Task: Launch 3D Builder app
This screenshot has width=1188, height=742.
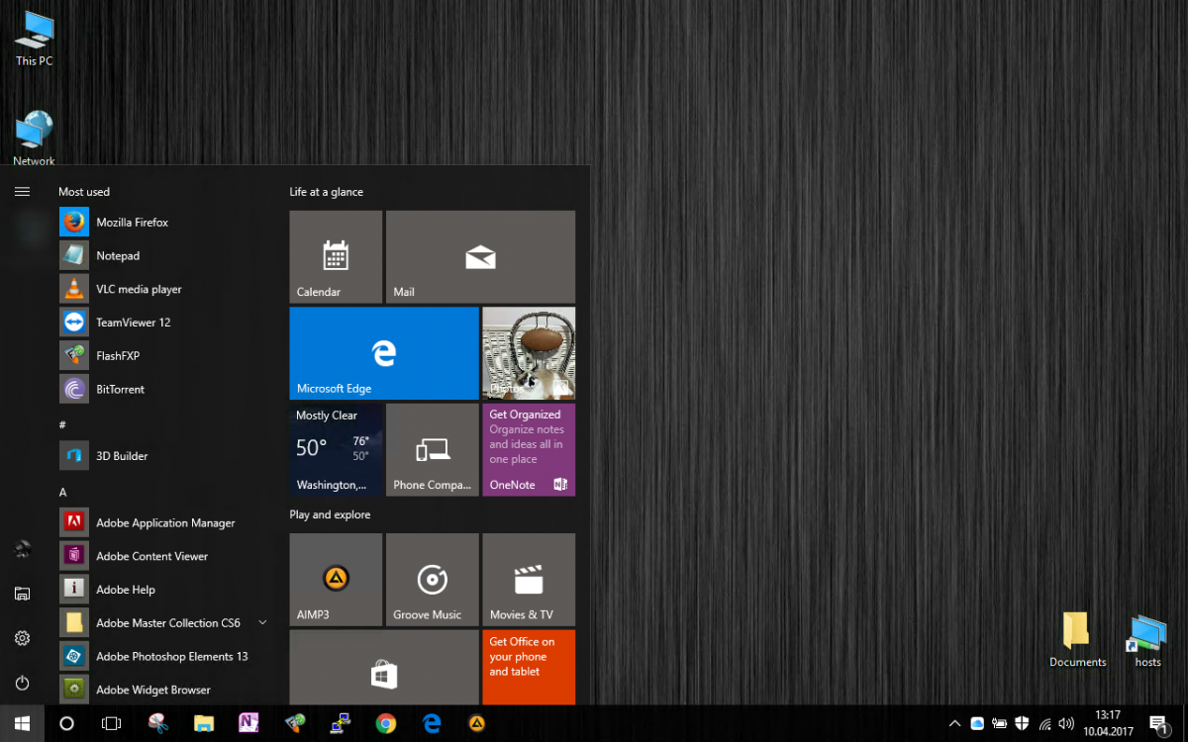Action: [164, 456]
